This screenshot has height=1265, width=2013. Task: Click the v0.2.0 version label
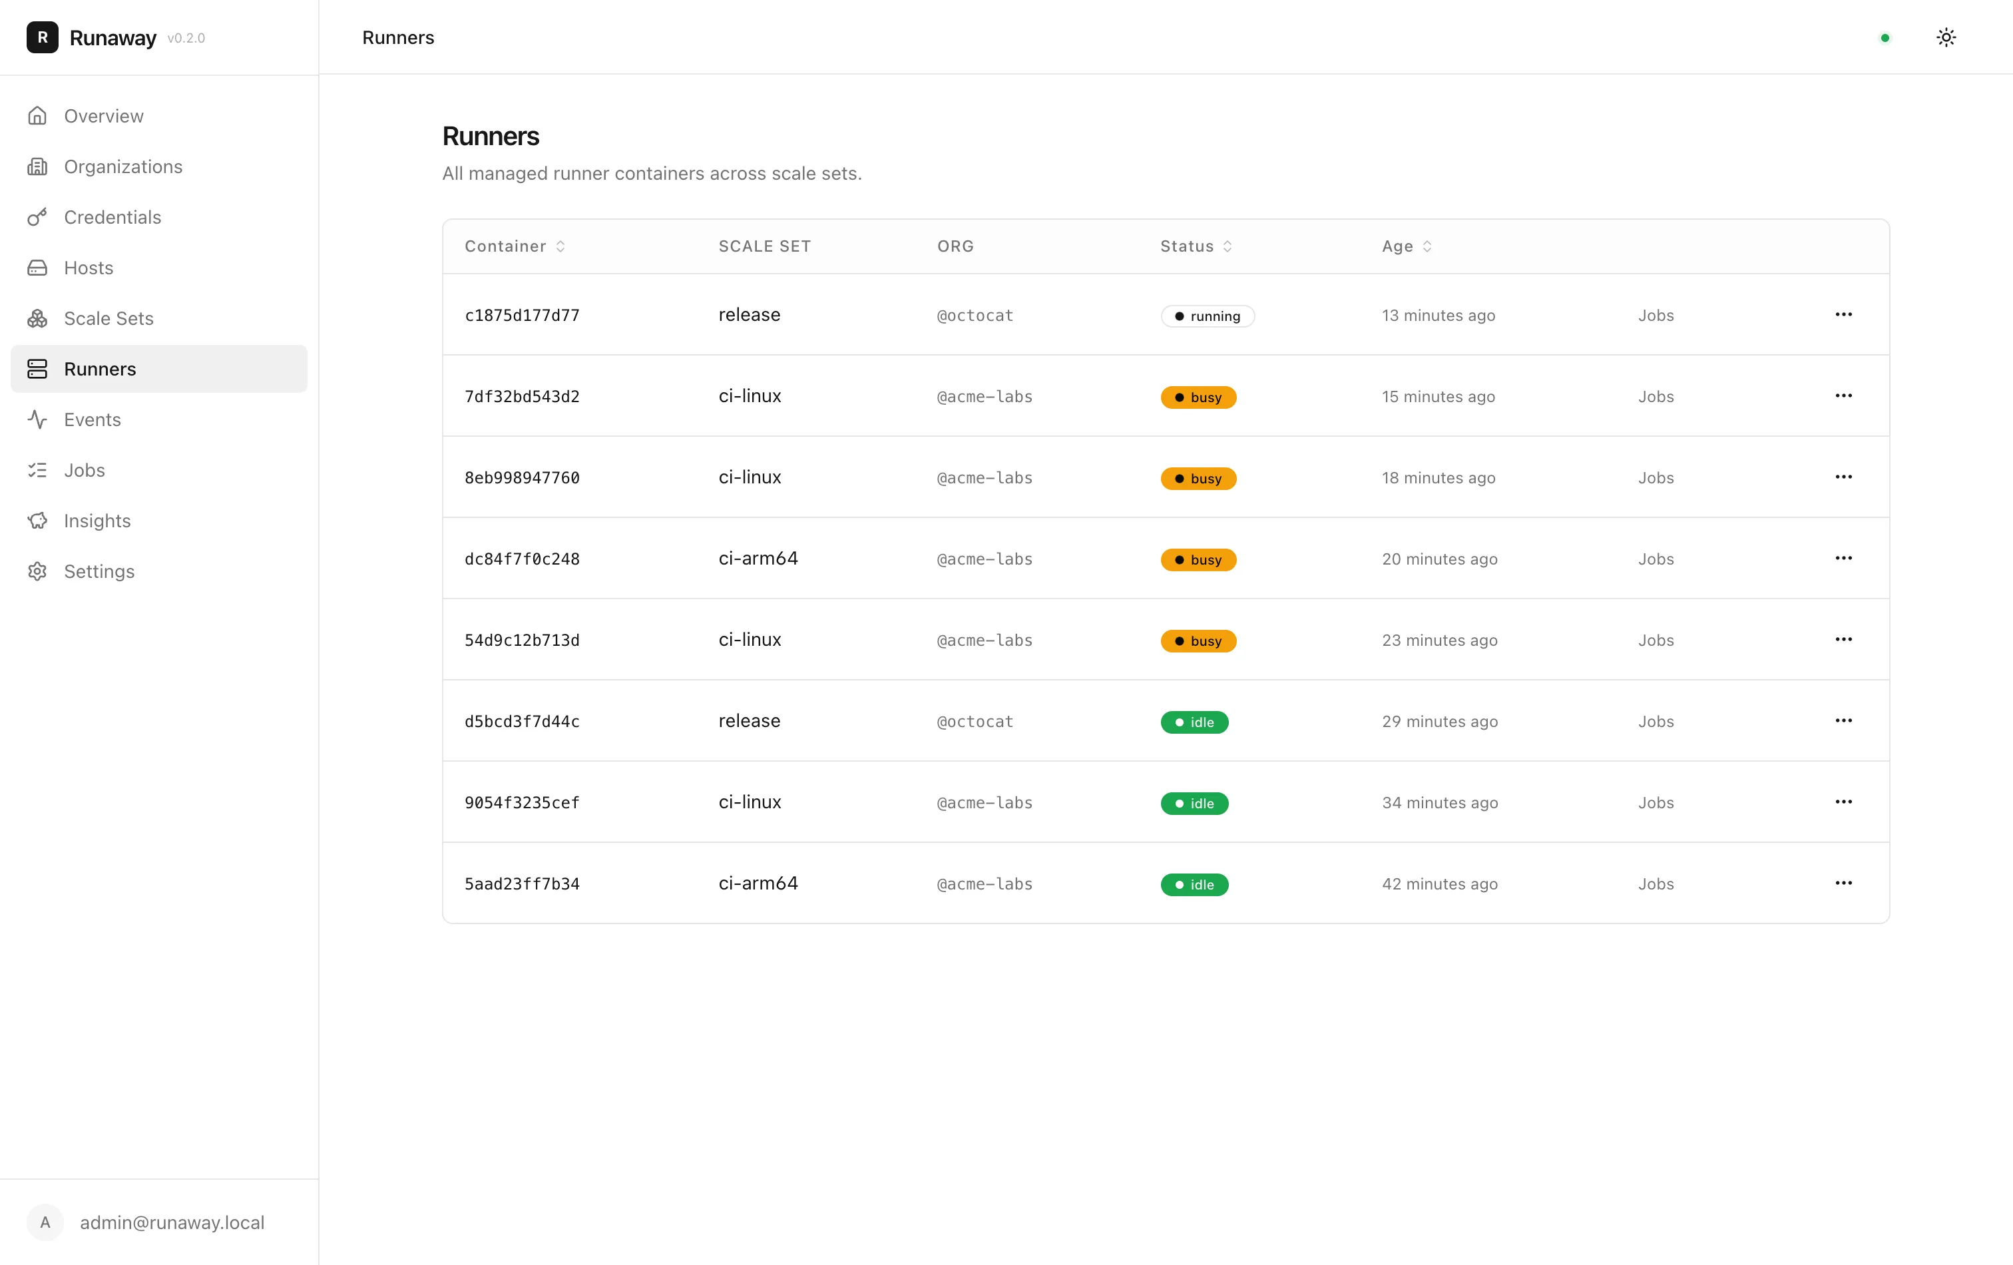coord(186,38)
